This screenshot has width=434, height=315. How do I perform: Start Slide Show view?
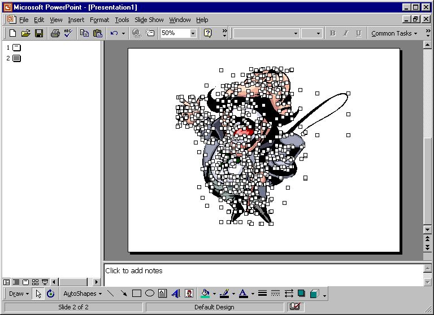[45, 282]
